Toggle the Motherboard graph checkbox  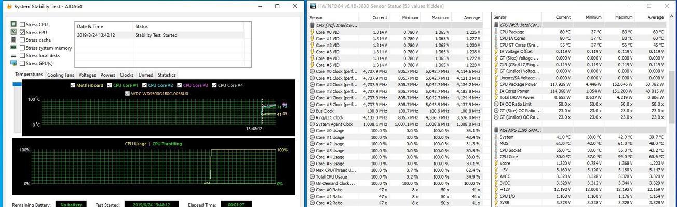[72, 85]
